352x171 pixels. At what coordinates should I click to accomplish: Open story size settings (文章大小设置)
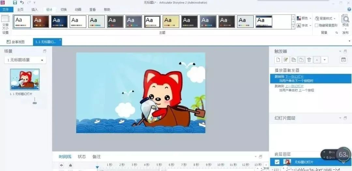pos(6,25)
